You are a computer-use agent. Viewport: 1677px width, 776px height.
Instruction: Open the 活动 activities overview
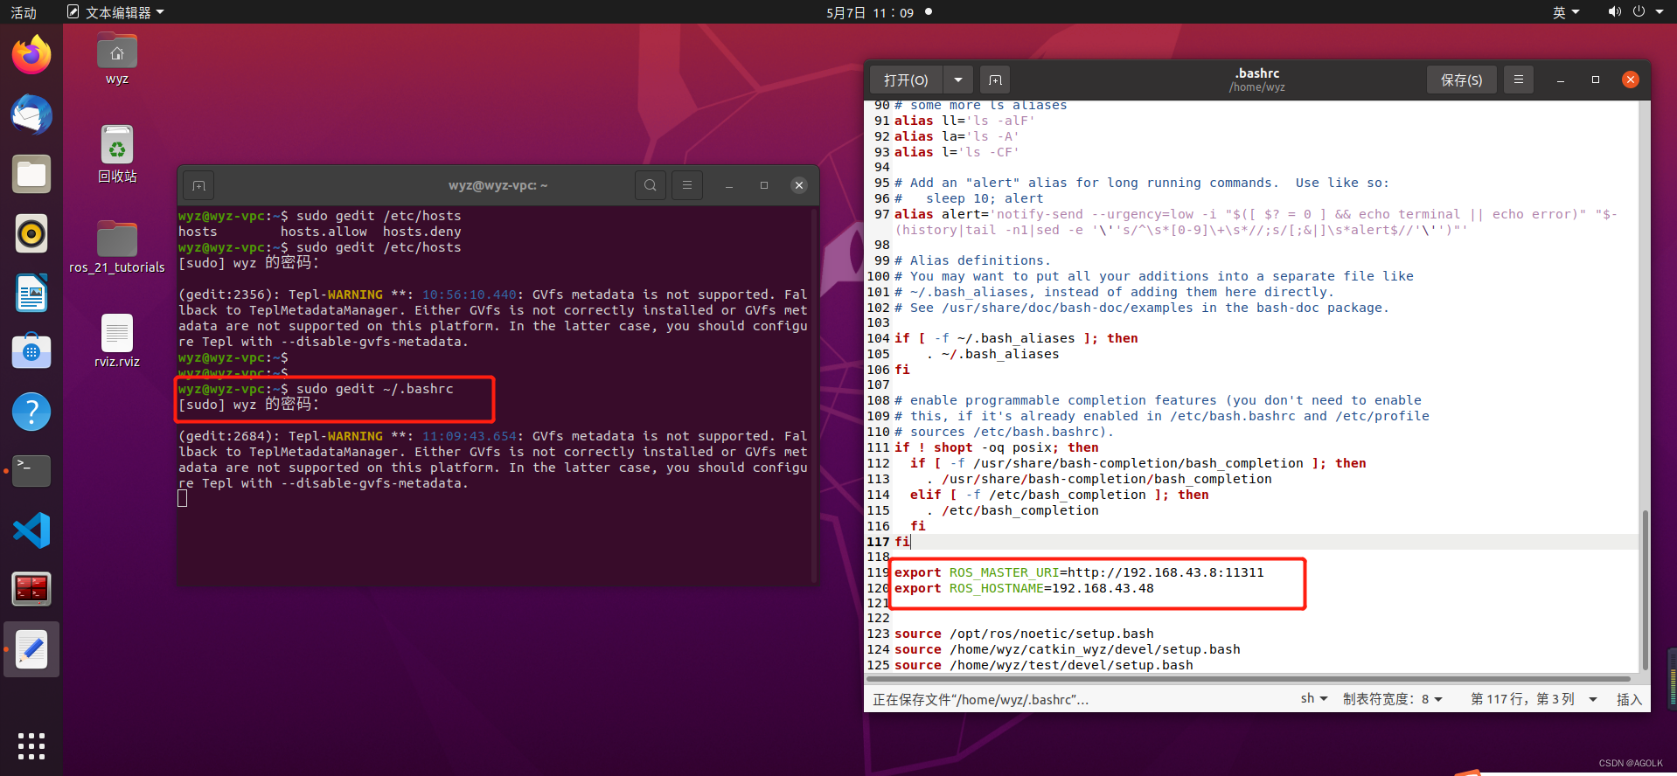click(x=24, y=12)
